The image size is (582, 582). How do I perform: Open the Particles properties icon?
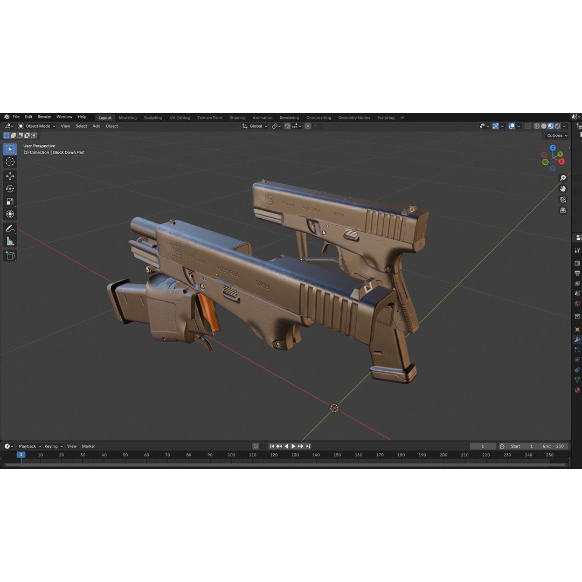tap(577, 350)
